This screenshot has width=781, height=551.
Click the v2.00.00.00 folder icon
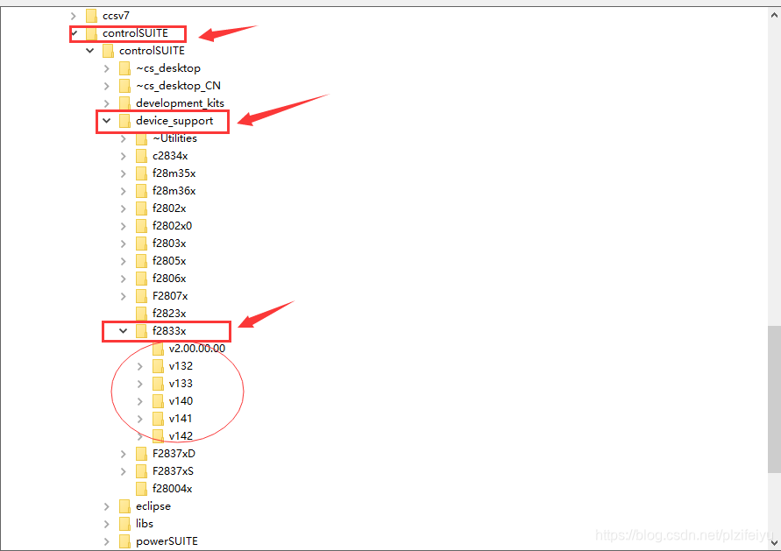point(159,349)
